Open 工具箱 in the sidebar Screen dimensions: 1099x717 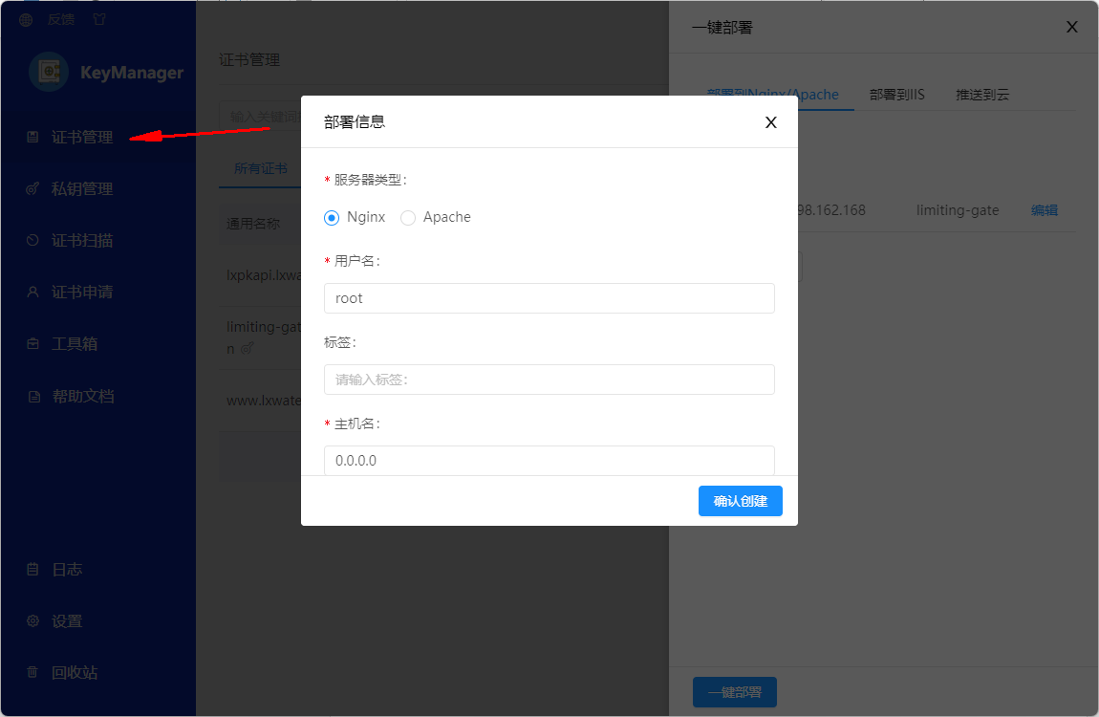point(75,344)
